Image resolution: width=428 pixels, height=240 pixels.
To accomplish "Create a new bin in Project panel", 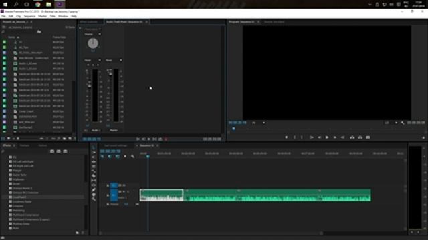I will [64, 139].
